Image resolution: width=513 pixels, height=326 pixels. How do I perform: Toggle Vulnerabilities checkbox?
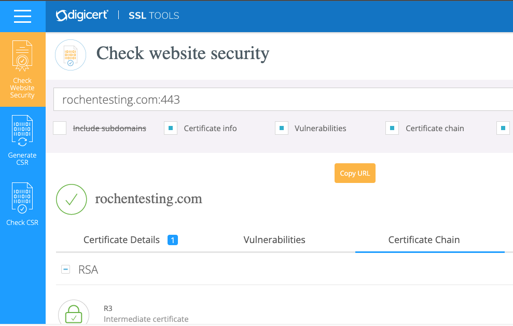click(282, 128)
